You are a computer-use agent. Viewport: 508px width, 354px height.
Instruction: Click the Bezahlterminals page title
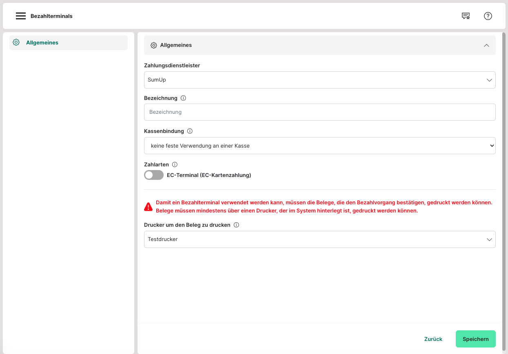coord(51,16)
